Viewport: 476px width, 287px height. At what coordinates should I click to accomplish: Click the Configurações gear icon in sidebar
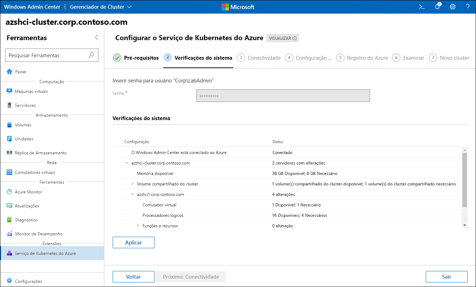[10, 281]
